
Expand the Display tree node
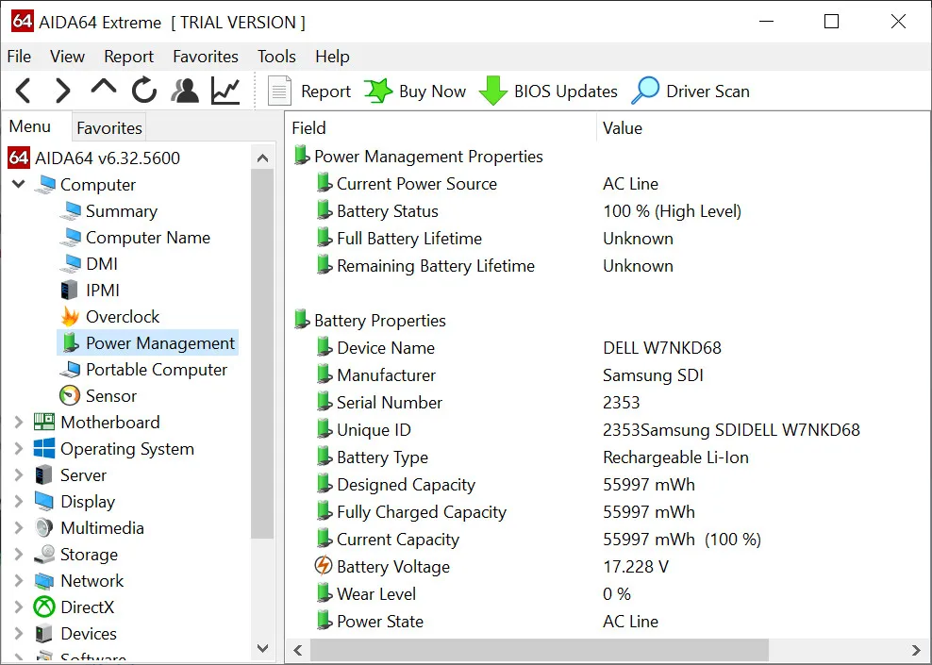point(19,502)
